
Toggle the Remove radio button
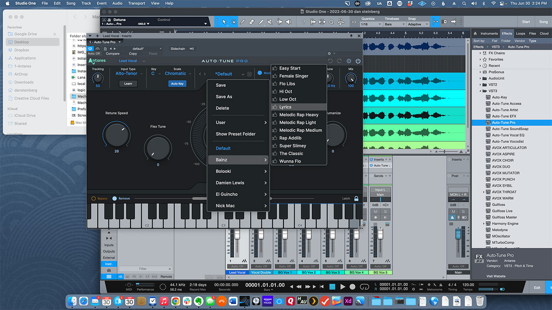[114, 199]
